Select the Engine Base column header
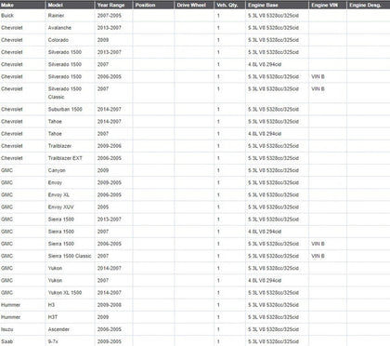The width and height of the screenshot is (390, 346). [277, 5]
